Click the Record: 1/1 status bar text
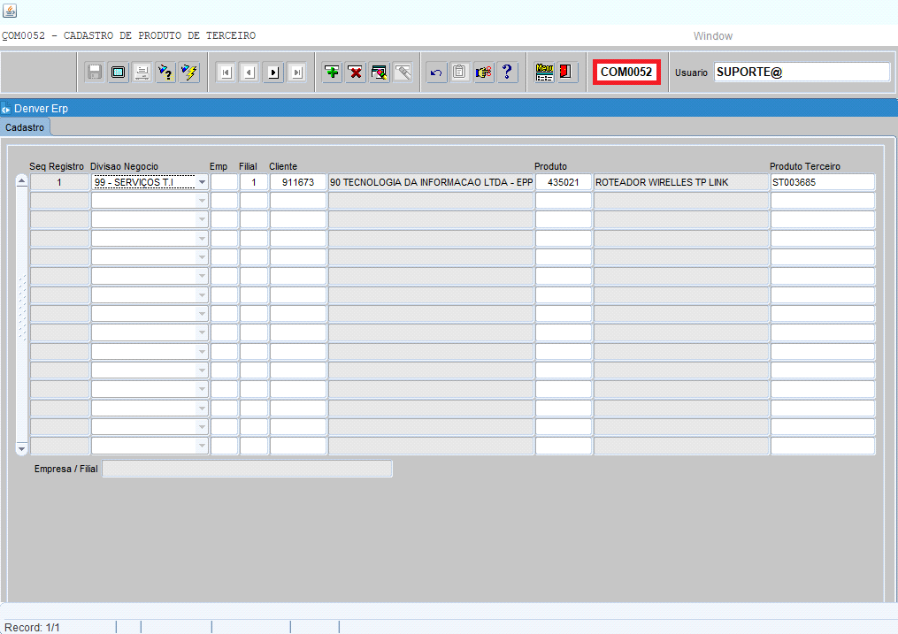The height and width of the screenshot is (634, 898). pyautogui.click(x=32, y=627)
